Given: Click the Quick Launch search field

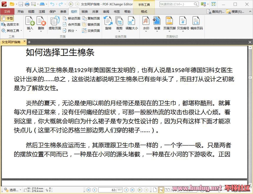Looking at the screenshot, I should [179, 4].
